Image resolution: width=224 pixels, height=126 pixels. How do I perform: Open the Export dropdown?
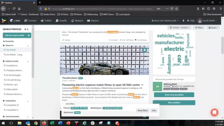click(213, 28)
